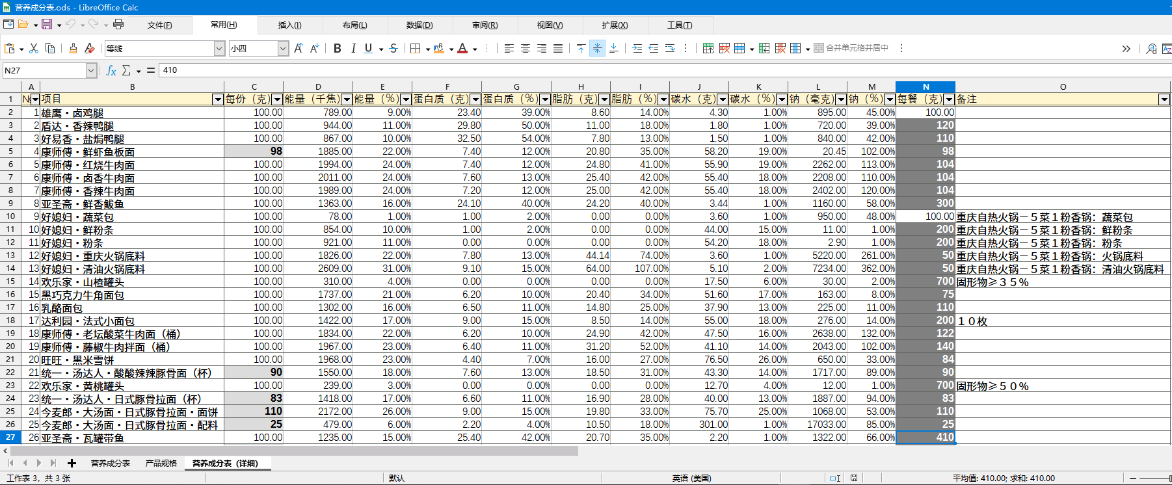Click 合并单元格并居中 button
The image size is (1172, 485).
coord(851,48)
